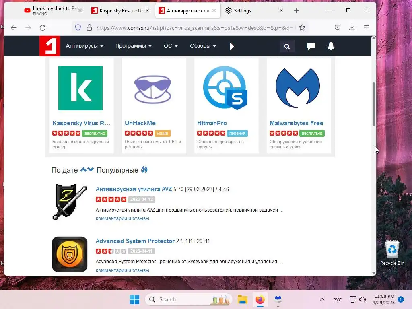Open the HitmanPro title link
Viewport: 412px width, 309px height.
pyautogui.click(x=212, y=123)
